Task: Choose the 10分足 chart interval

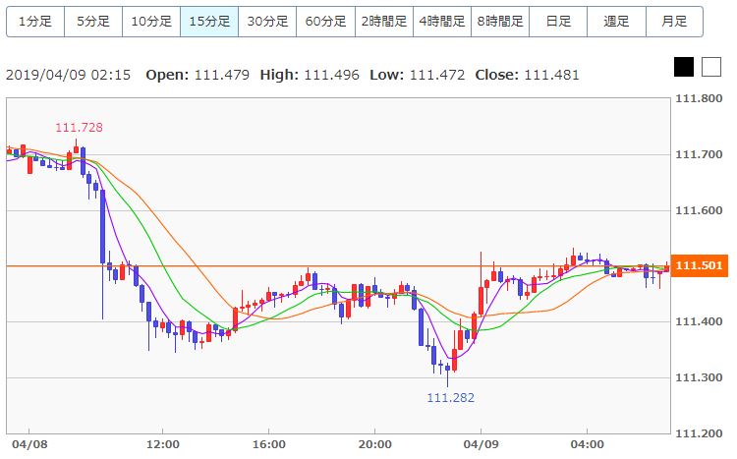Action: point(151,22)
